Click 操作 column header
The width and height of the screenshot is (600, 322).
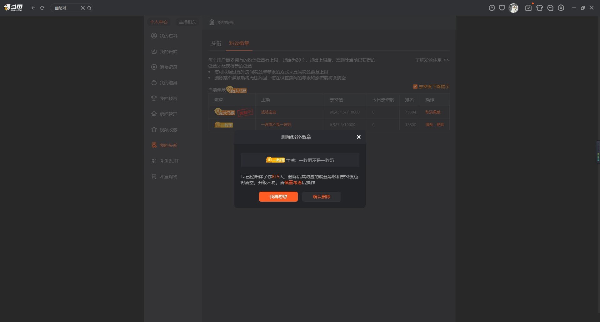coord(430,100)
